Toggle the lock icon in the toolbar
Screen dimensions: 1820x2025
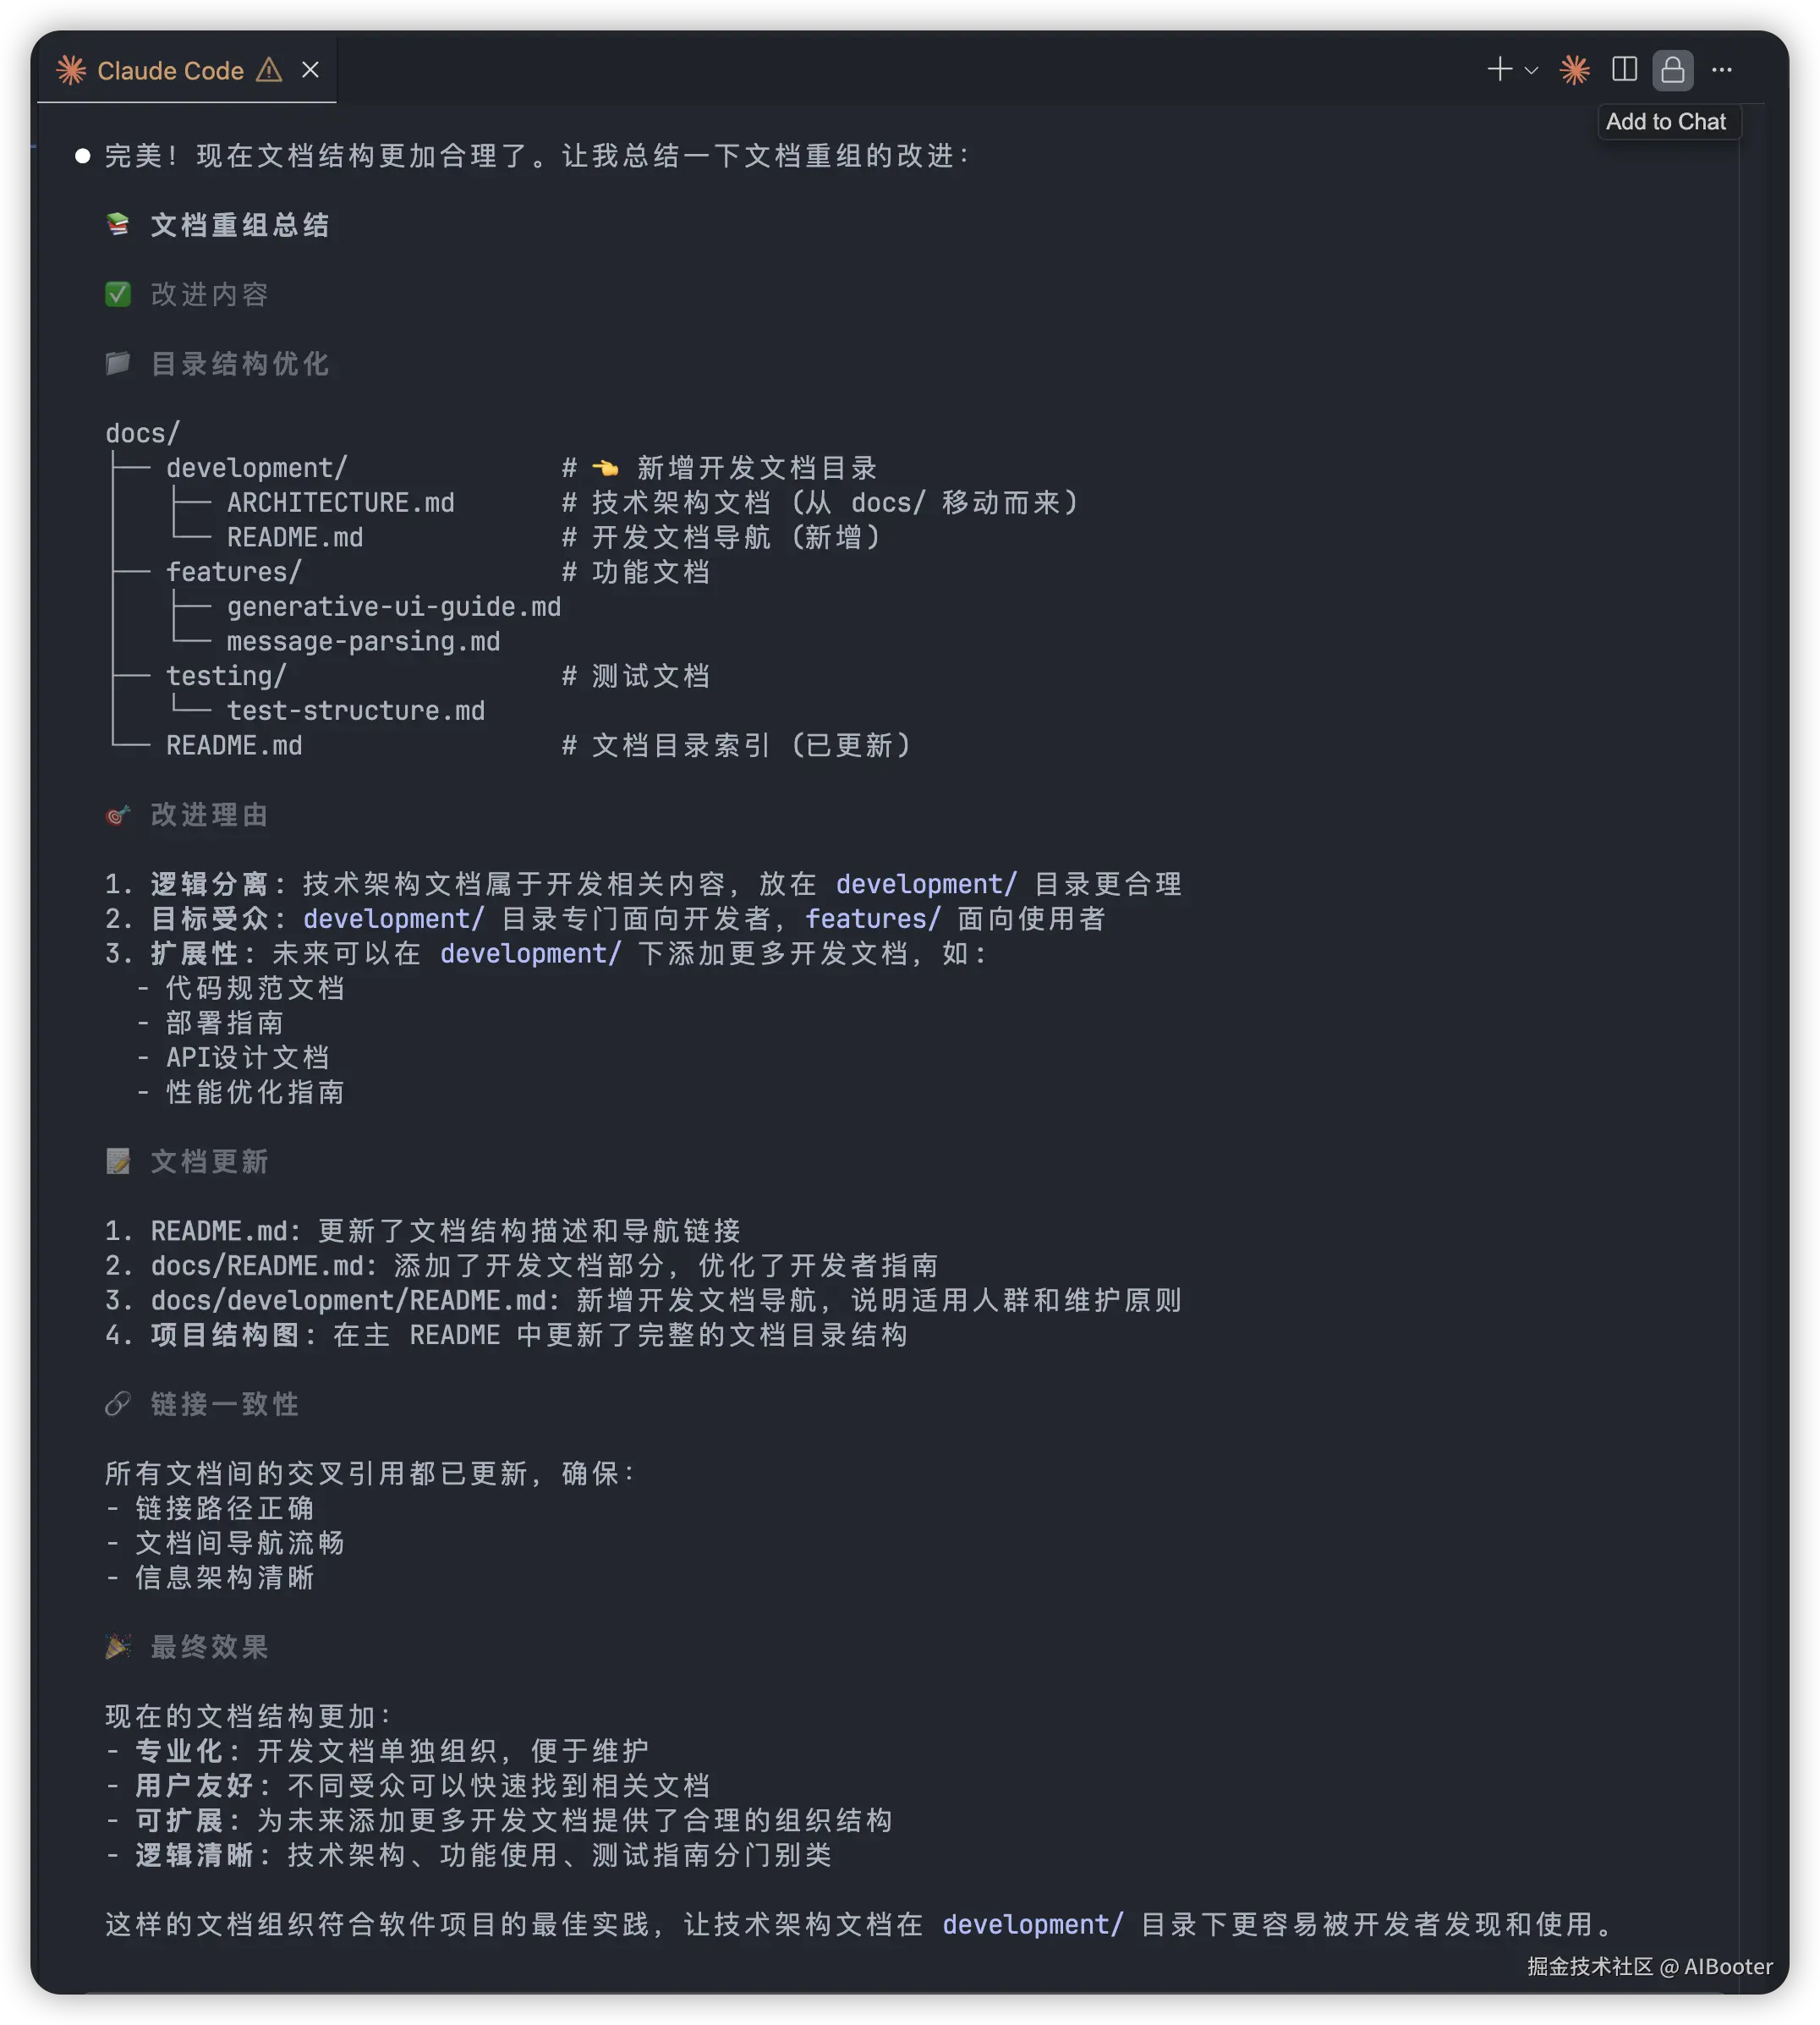click(1672, 70)
